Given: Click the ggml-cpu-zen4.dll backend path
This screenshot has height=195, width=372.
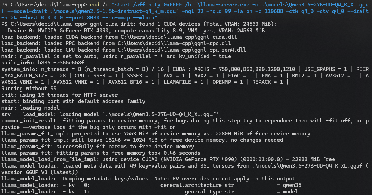Looking at the screenshot, I should pyautogui.click(x=182, y=50).
